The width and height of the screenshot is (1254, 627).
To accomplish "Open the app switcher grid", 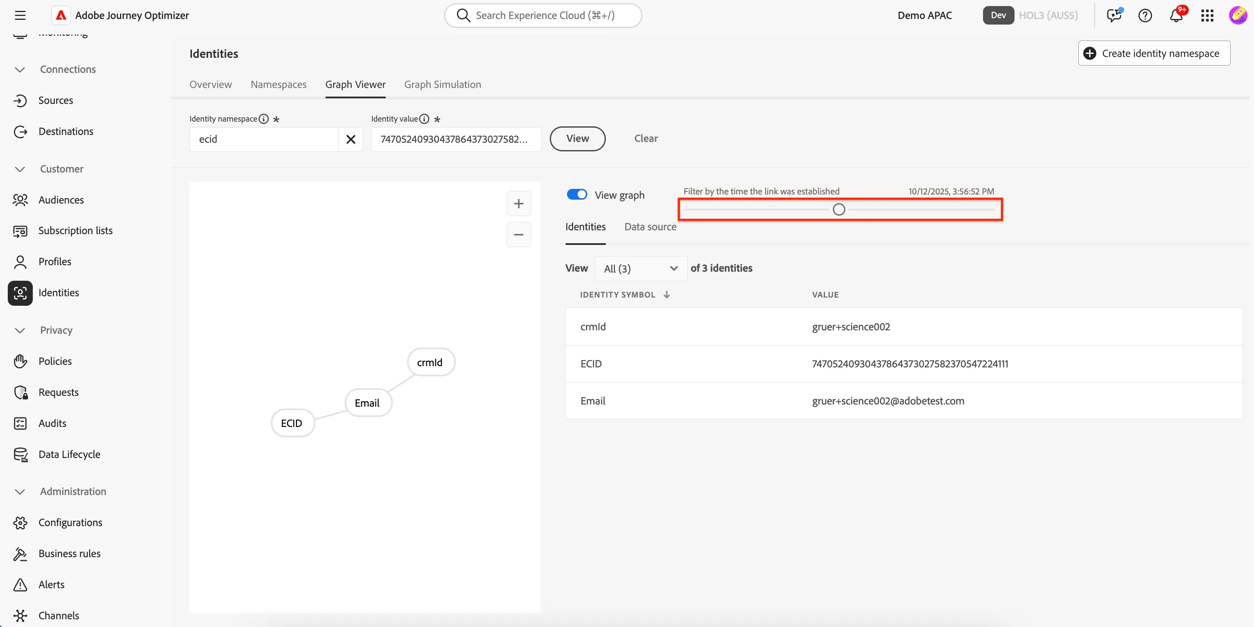I will pos(1207,16).
